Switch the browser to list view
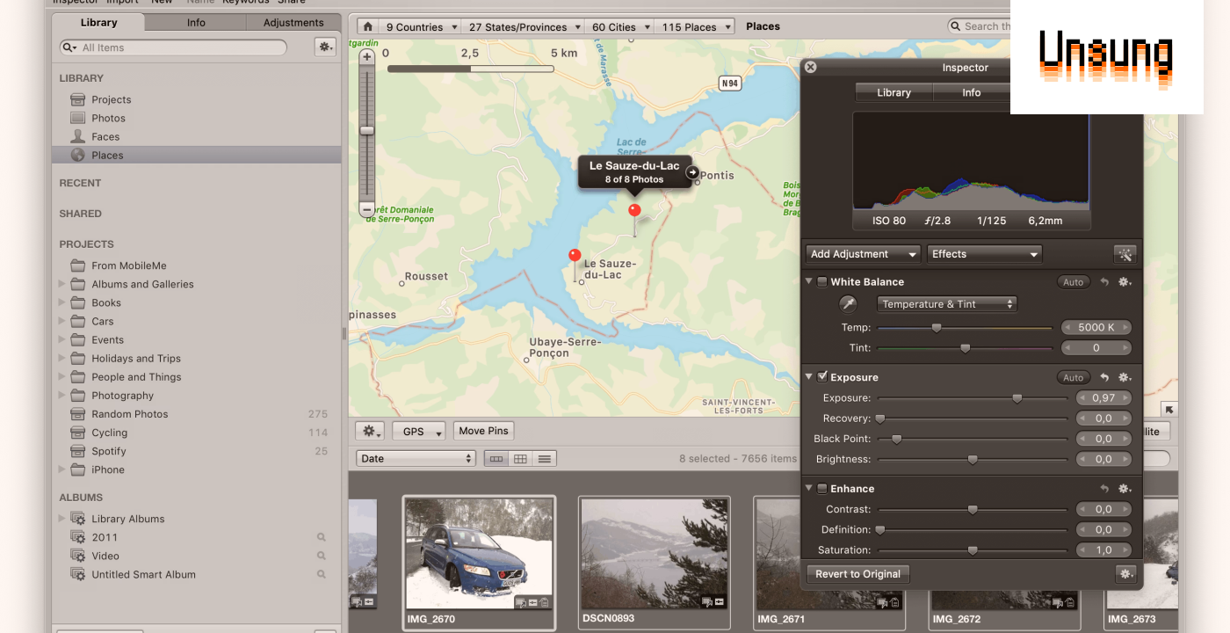This screenshot has width=1230, height=633. pos(545,459)
